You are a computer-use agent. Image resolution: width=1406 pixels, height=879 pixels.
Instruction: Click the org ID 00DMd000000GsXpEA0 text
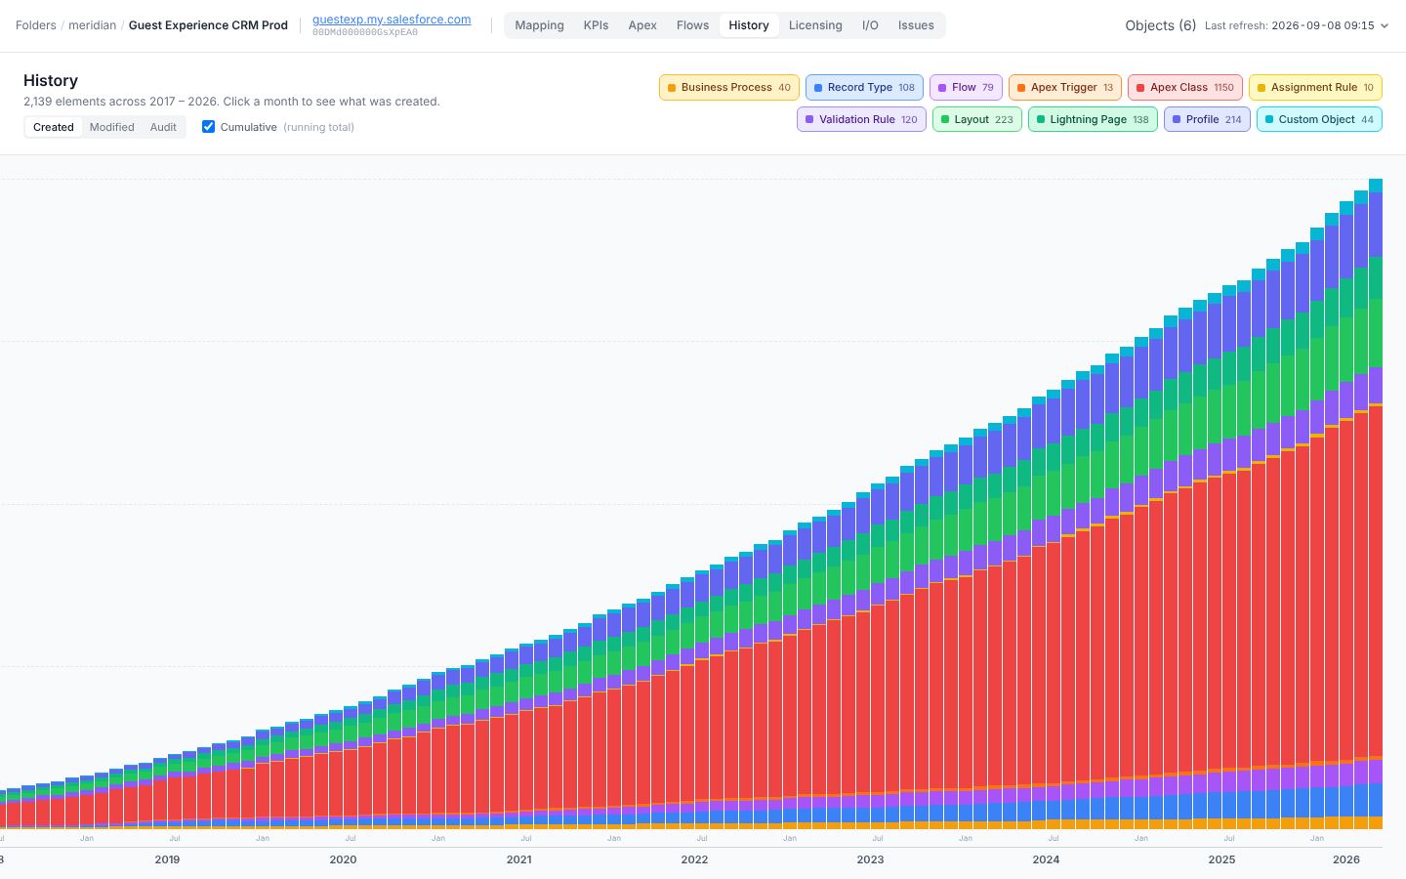pyautogui.click(x=365, y=32)
